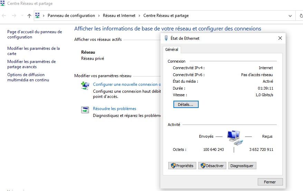303x191 pixels.
Task: Open Panneau de configuration breadcrumb
Action: click(x=71, y=16)
